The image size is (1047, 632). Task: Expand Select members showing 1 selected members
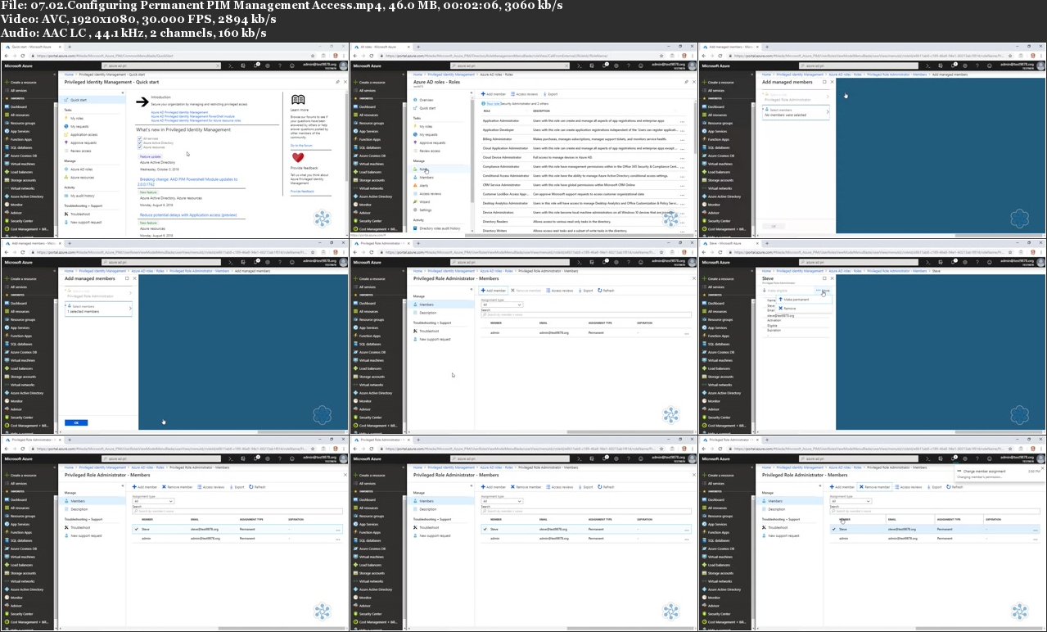98,308
